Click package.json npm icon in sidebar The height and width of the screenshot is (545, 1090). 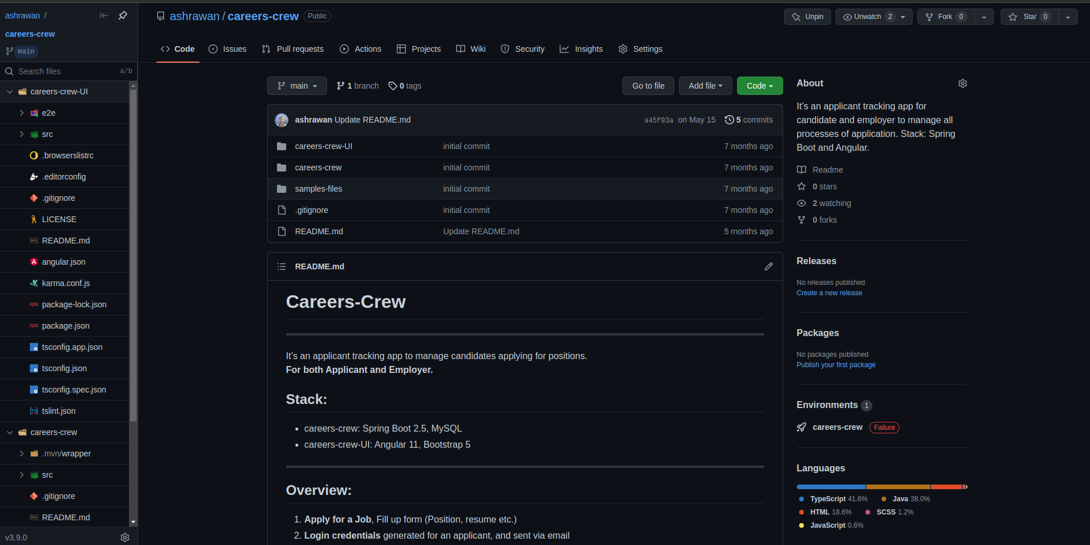point(34,326)
